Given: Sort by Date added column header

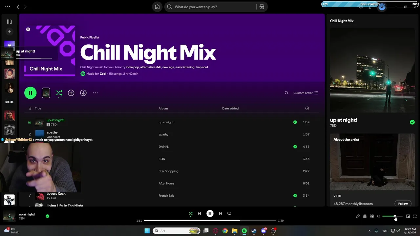Looking at the screenshot, I should (x=230, y=108).
